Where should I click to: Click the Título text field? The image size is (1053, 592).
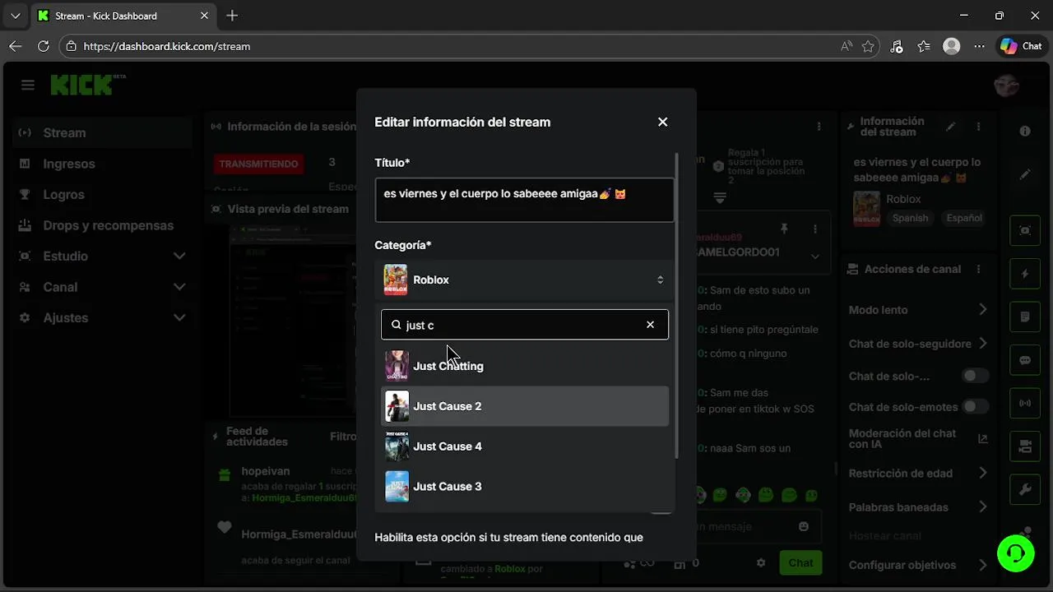524,200
